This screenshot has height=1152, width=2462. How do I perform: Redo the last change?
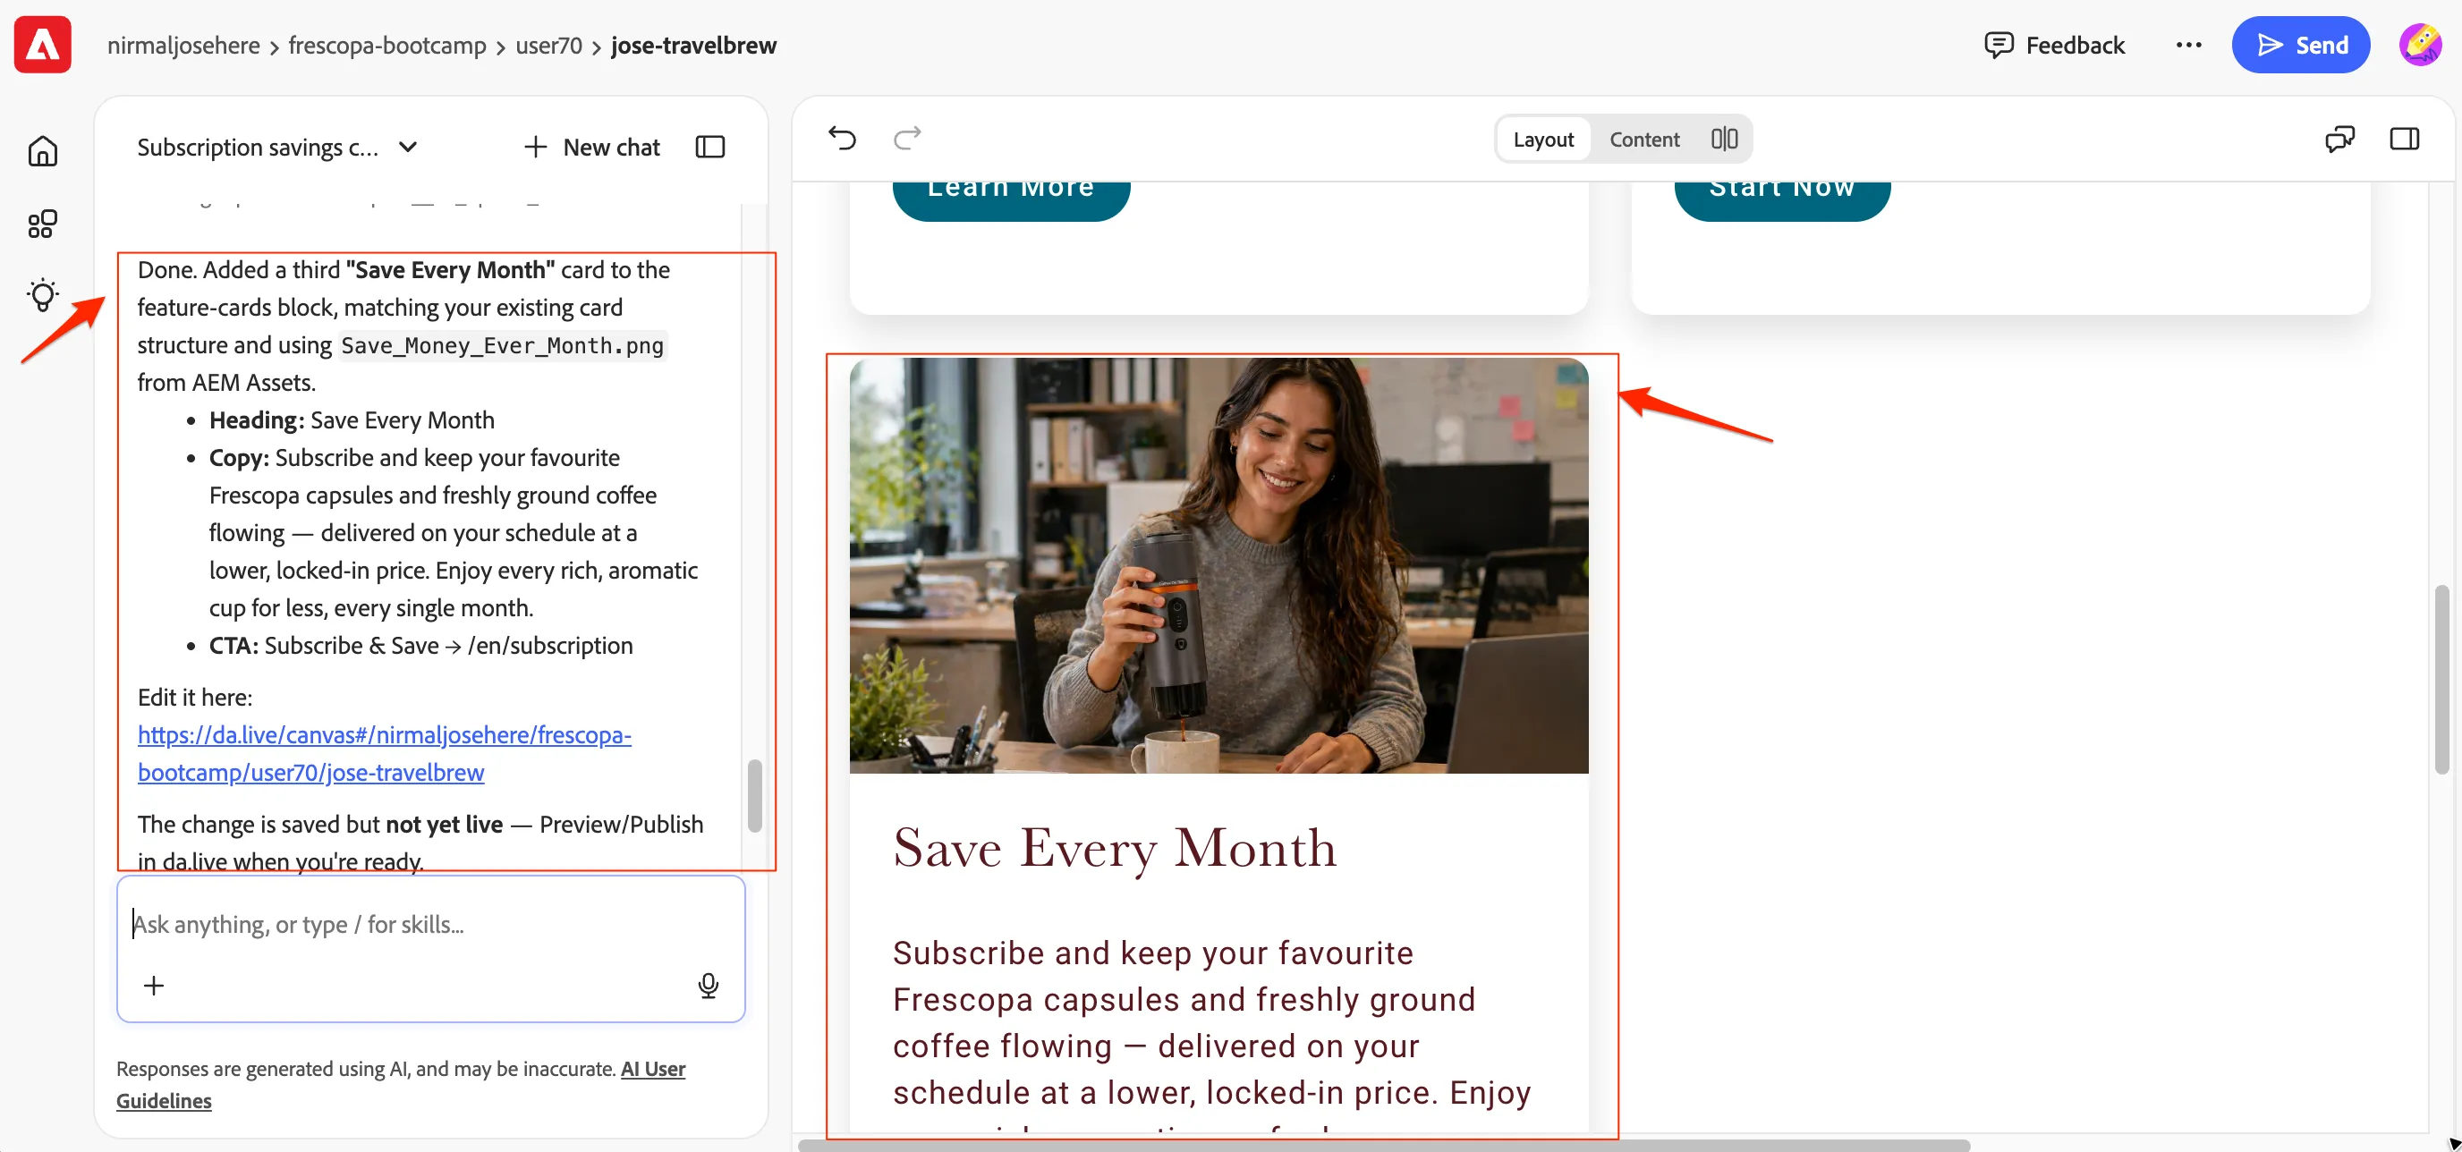point(907,139)
